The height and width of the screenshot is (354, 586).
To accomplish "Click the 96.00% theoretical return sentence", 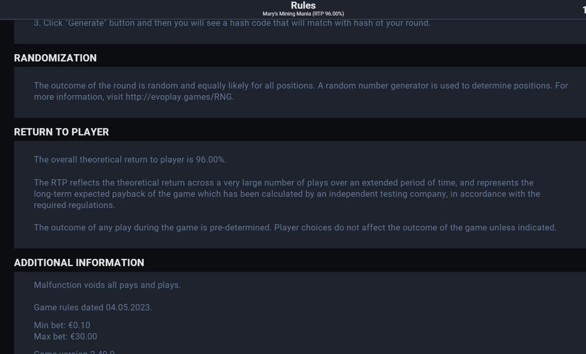I will coord(130,159).
